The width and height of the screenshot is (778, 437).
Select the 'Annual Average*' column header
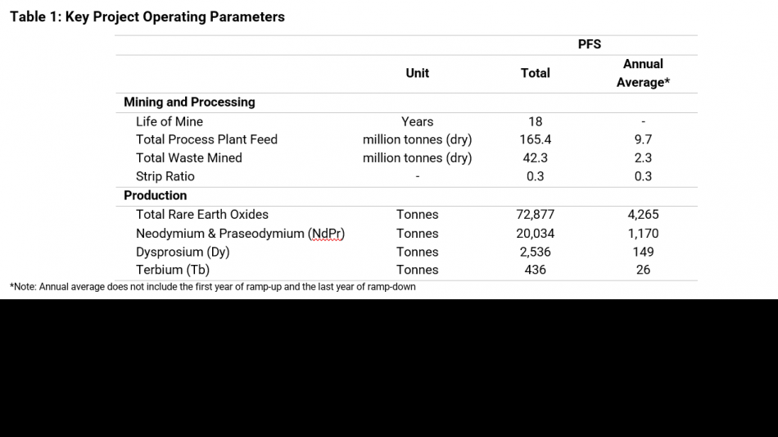tap(643, 73)
